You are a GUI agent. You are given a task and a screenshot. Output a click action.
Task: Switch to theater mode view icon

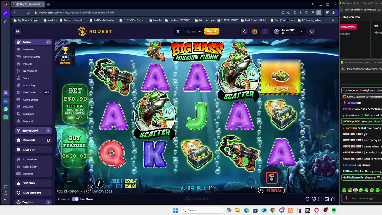(x=327, y=199)
